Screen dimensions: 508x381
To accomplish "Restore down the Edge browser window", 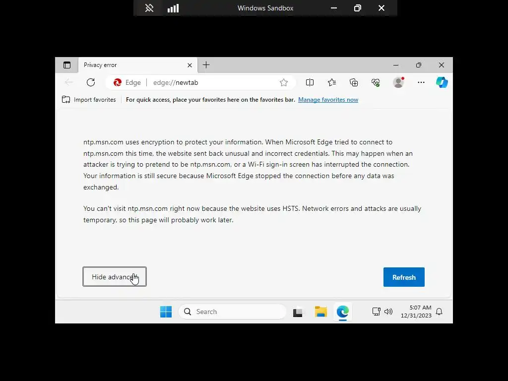I will pos(419,65).
